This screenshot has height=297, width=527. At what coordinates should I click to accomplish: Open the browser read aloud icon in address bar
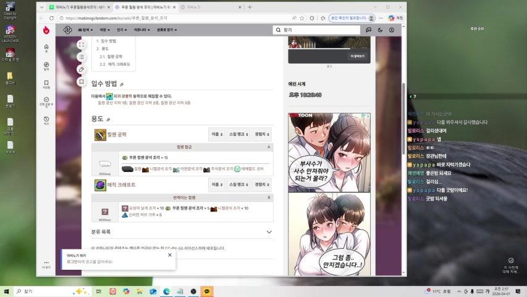coord(294,18)
